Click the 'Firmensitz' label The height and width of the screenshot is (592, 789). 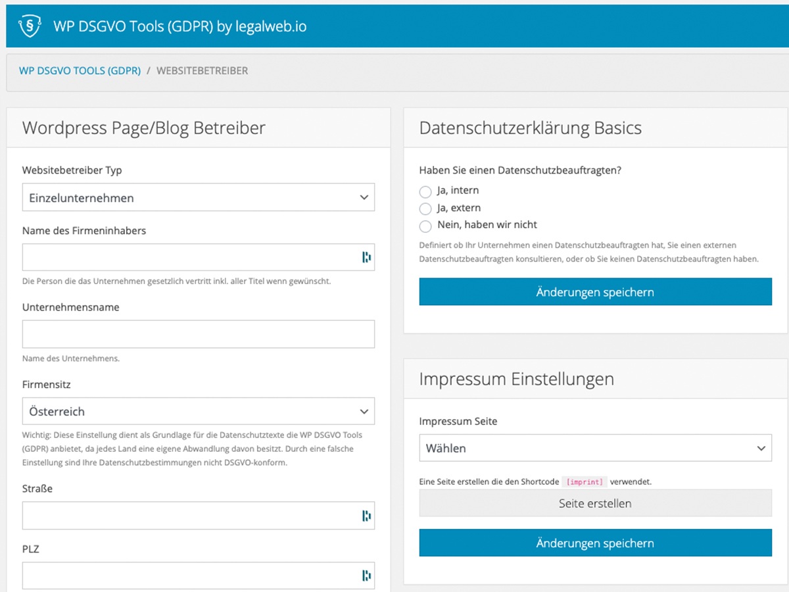tap(47, 384)
